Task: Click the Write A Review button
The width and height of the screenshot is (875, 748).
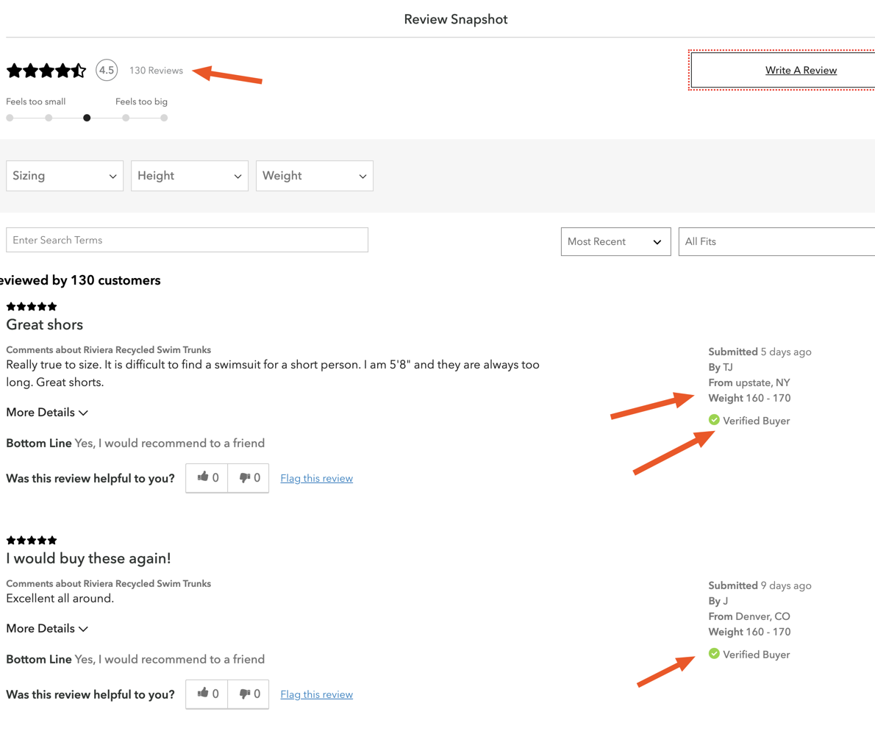Action: pos(800,71)
